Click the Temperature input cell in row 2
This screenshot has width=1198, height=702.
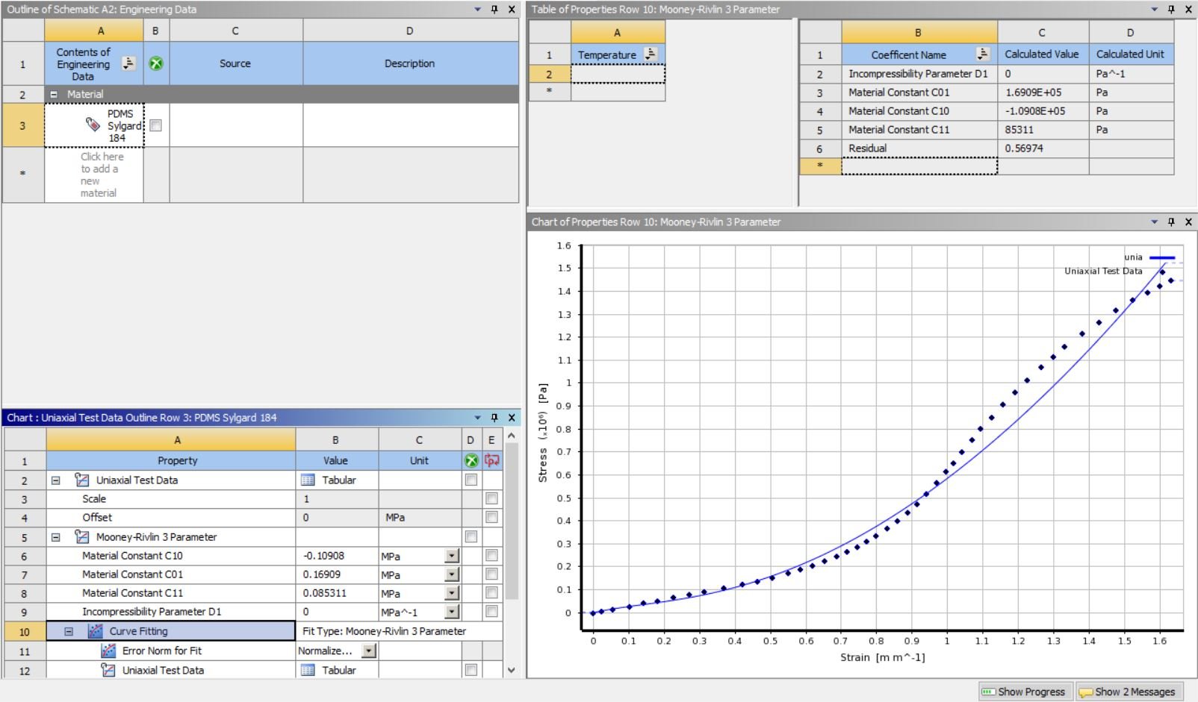point(618,74)
